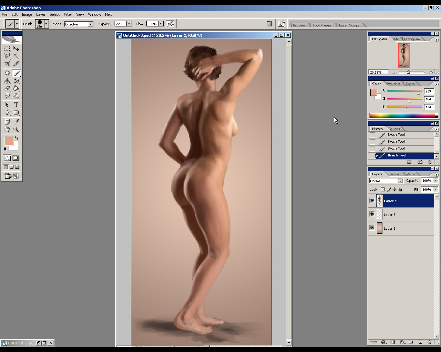Open the brush Mode dropdown showing Dissolve
This screenshot has height=352, width=441.
tap(79, 24)
